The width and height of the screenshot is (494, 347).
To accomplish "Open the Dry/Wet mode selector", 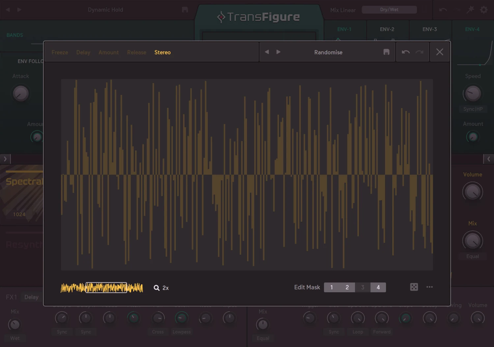I will (389, 10).
